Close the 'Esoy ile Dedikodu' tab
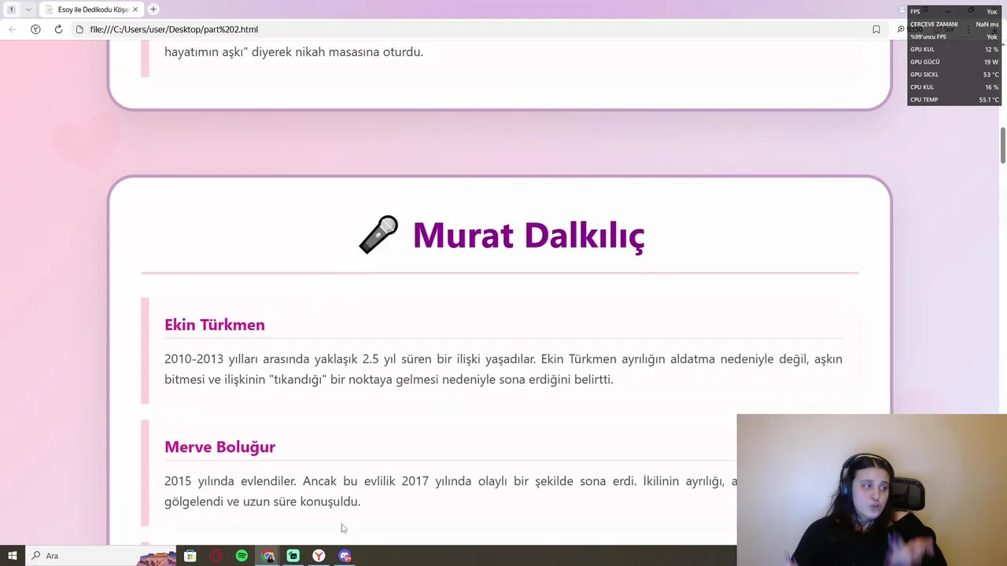Screen dimensions: 1007x566 pos(135,9)
